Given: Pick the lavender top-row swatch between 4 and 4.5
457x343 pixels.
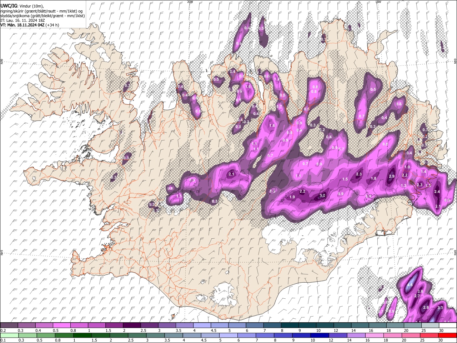Looking at the screenshot, I should pos(202,325).
